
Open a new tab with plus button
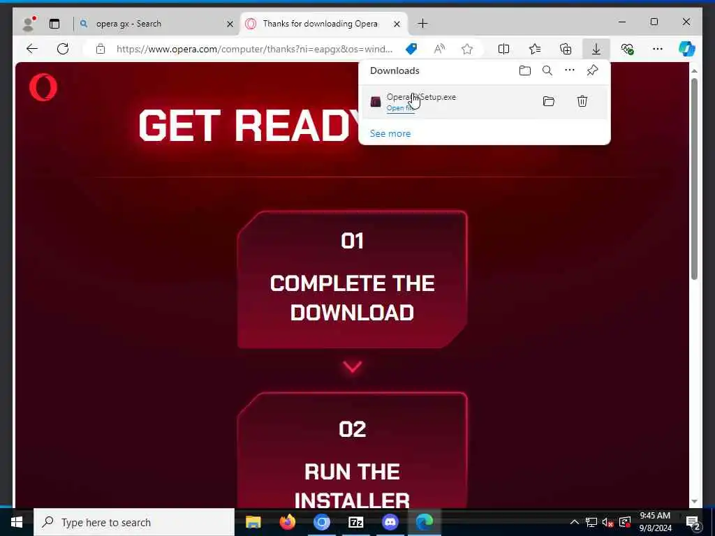(x=422, y=23)
